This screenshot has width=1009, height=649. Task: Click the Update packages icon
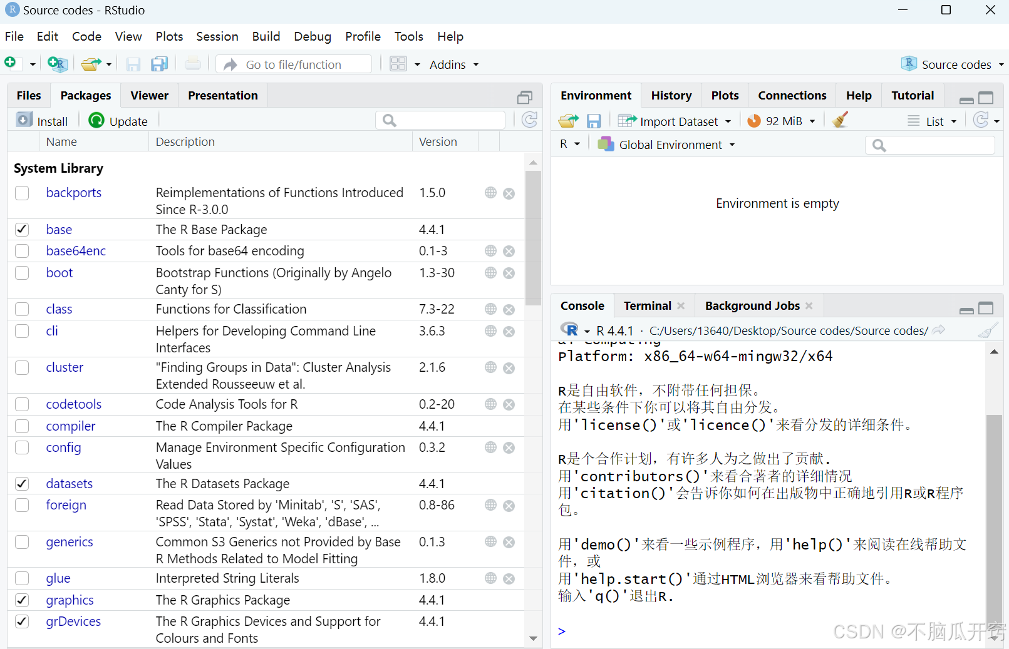coord(96,120)
